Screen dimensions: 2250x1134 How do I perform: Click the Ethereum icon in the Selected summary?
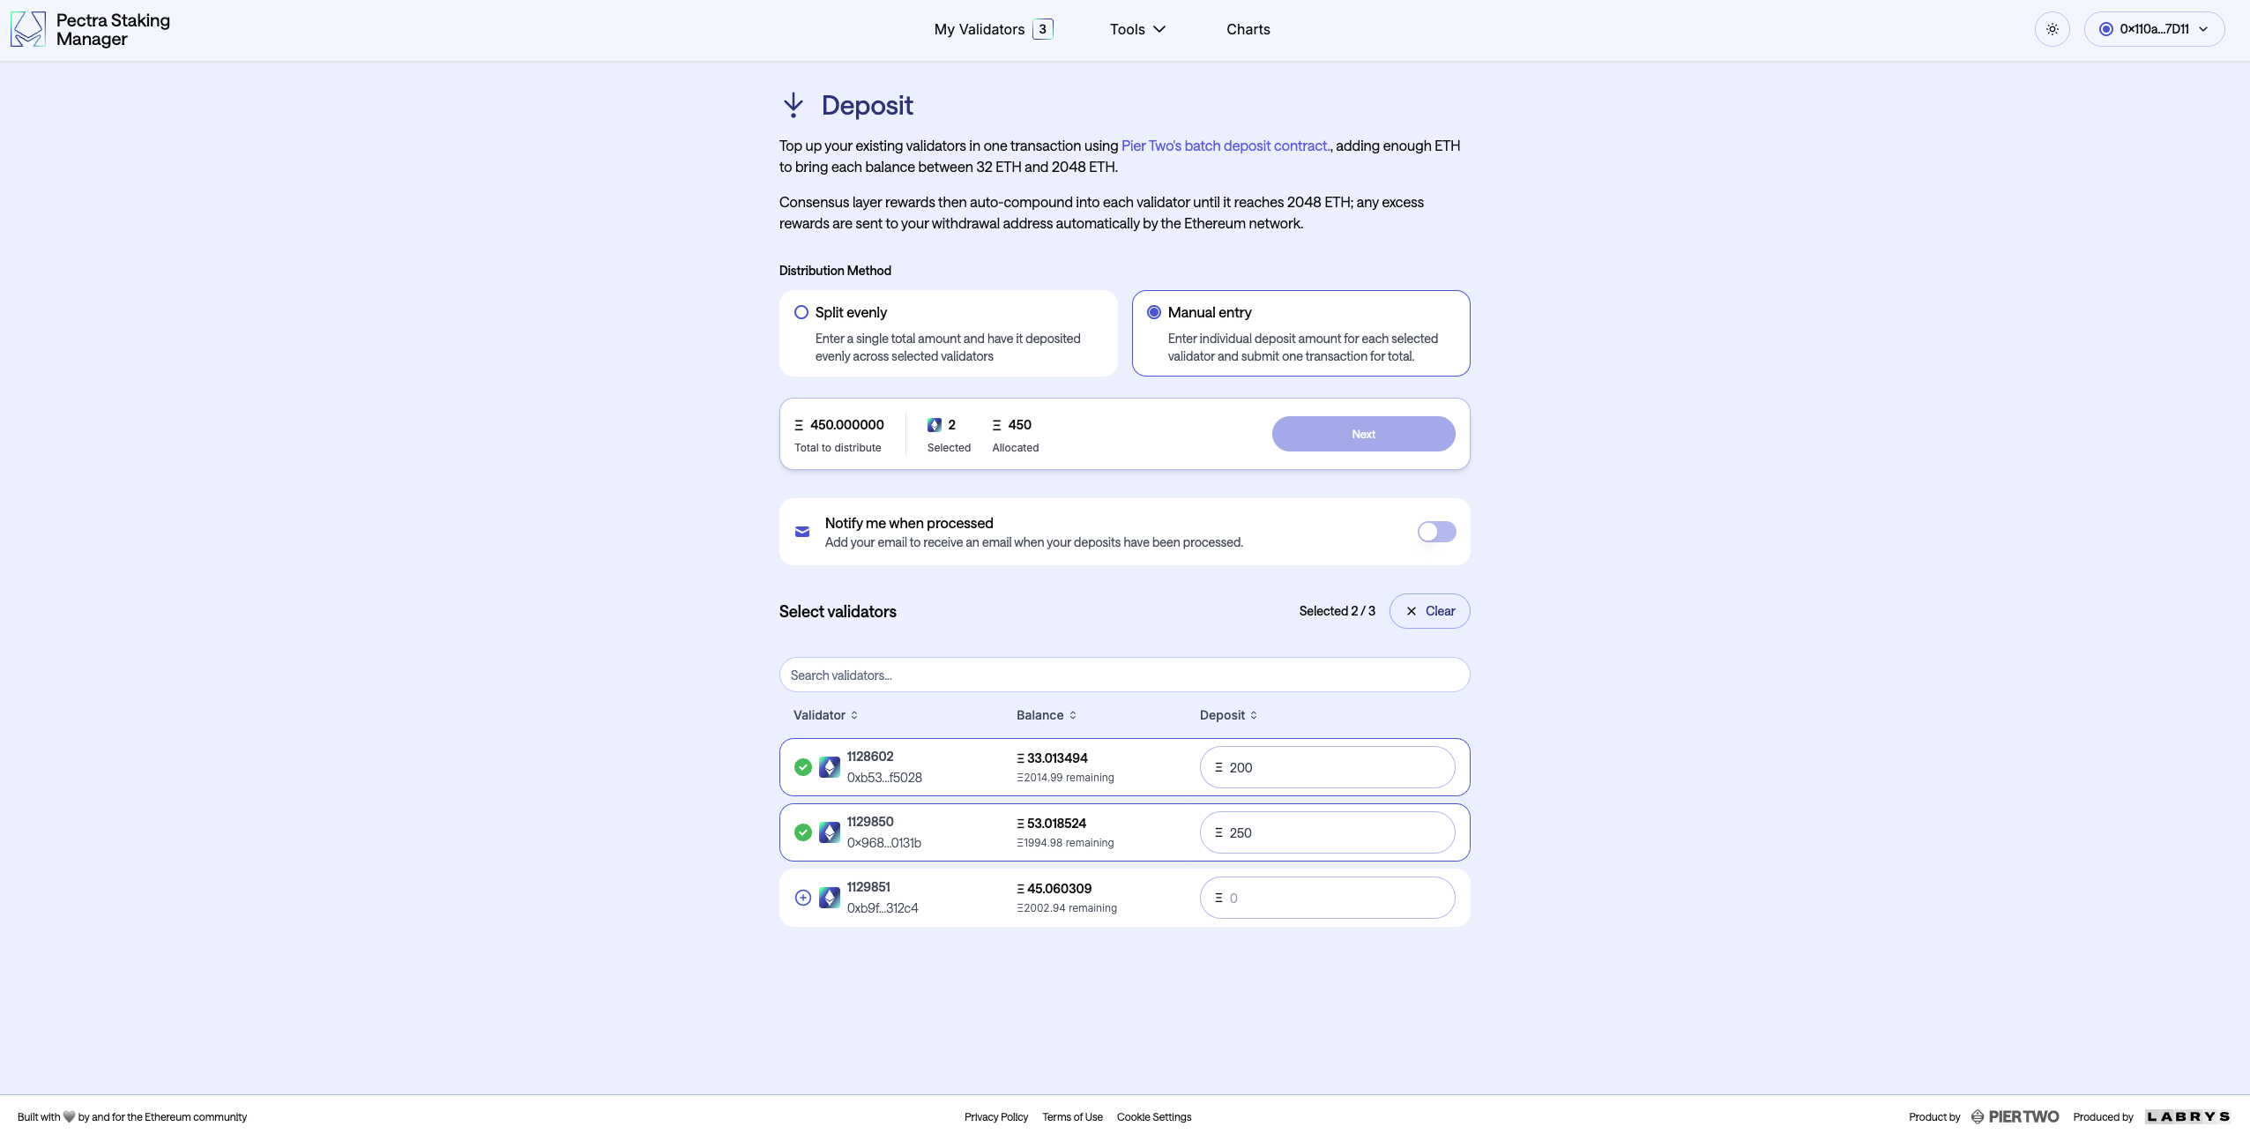[934, 424]
